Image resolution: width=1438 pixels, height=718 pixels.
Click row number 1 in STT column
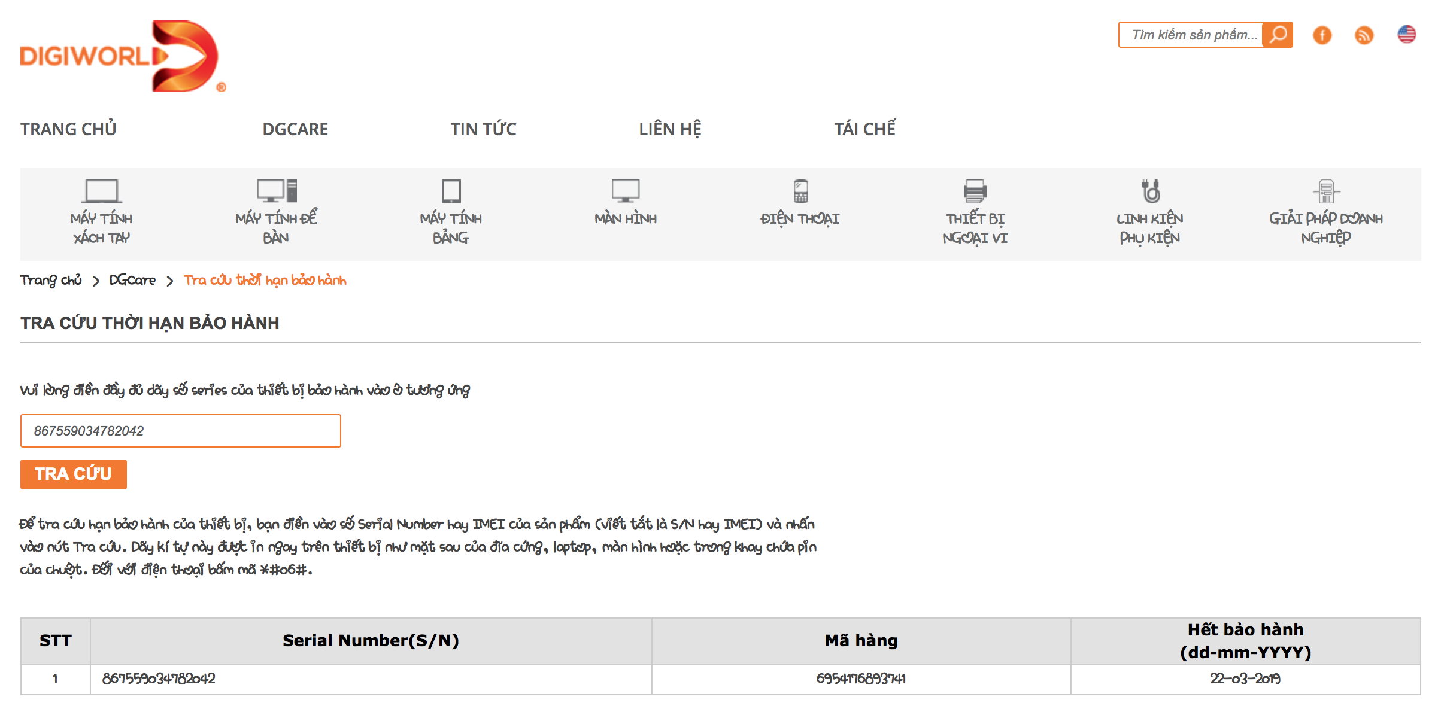click(55, 679)
